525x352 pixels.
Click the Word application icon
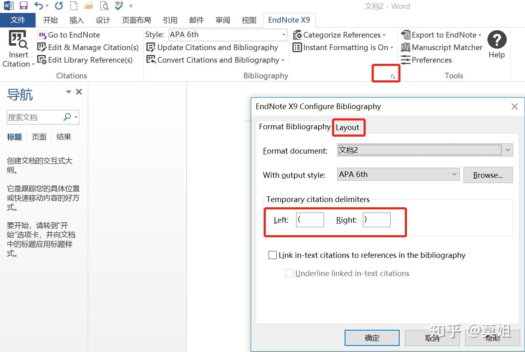(9, 6)
